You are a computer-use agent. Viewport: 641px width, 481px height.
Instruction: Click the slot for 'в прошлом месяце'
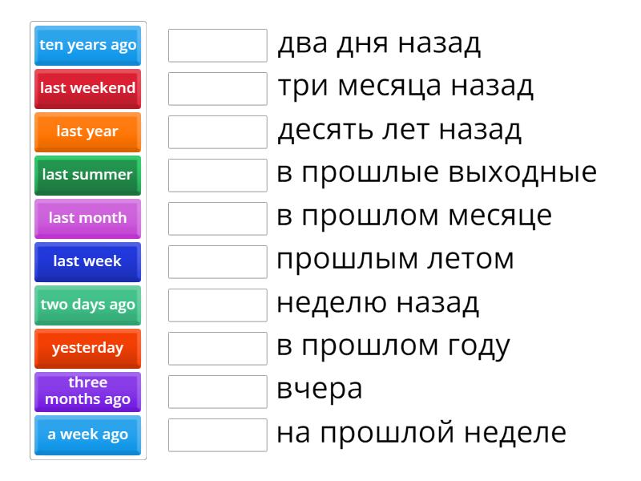coord(218,218)
